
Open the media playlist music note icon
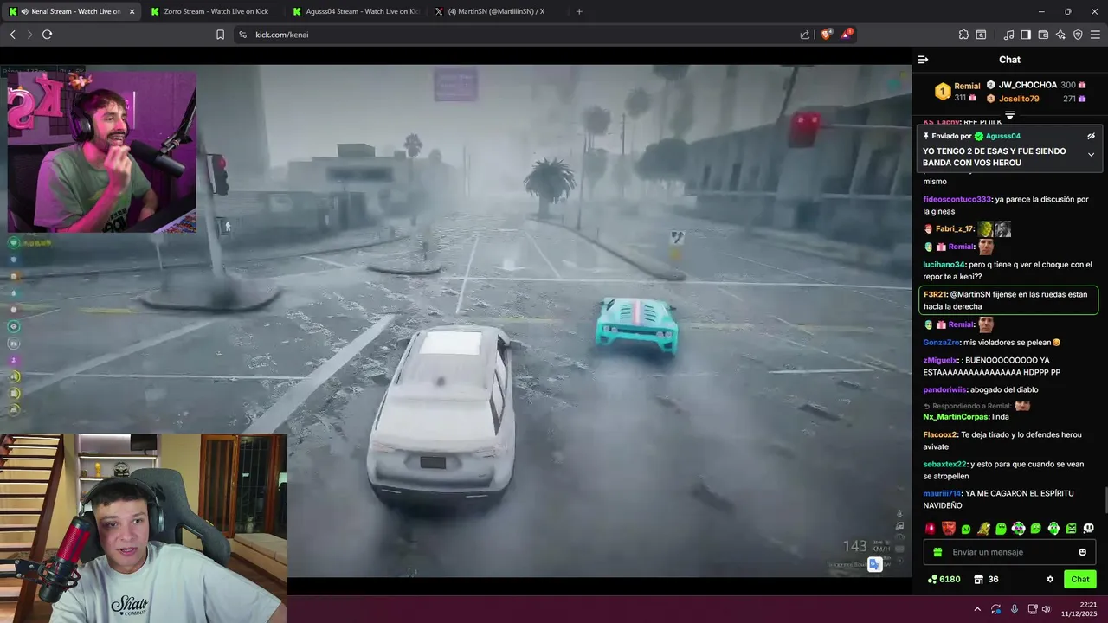pyautogui.click(x=1008, y=35)
